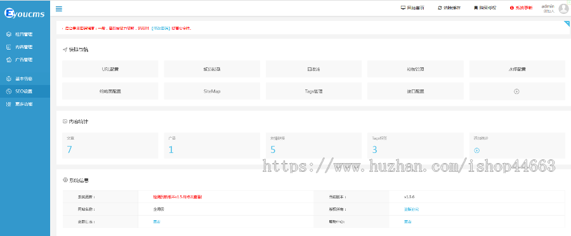571x236 pixels.
Task: Click the blue corner tag icon on notice bar
Action: tap(567, 23)
